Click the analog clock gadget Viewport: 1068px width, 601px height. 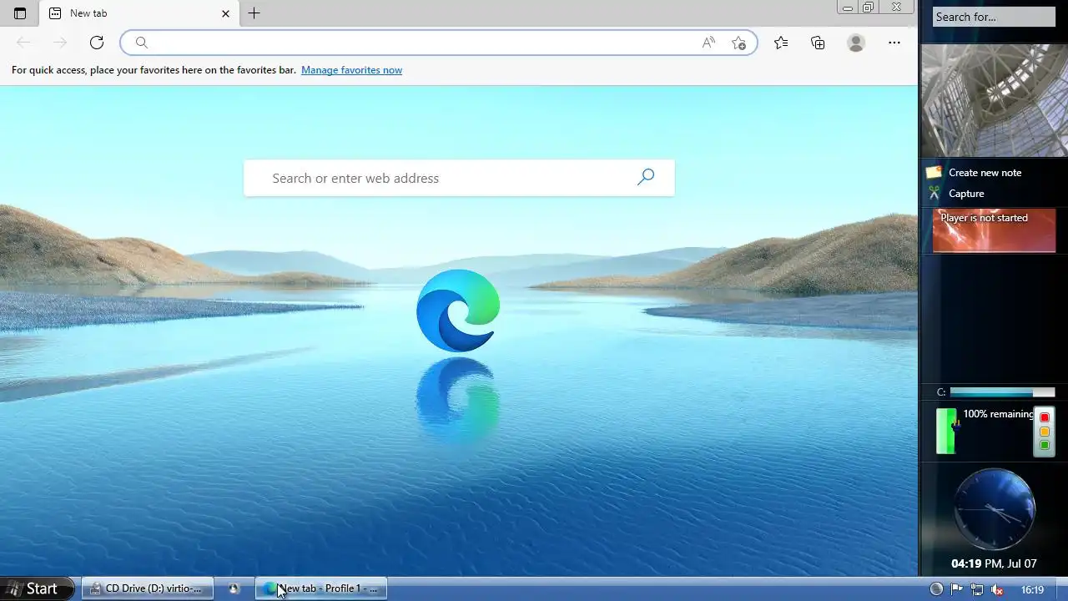(x=994, y=509)
